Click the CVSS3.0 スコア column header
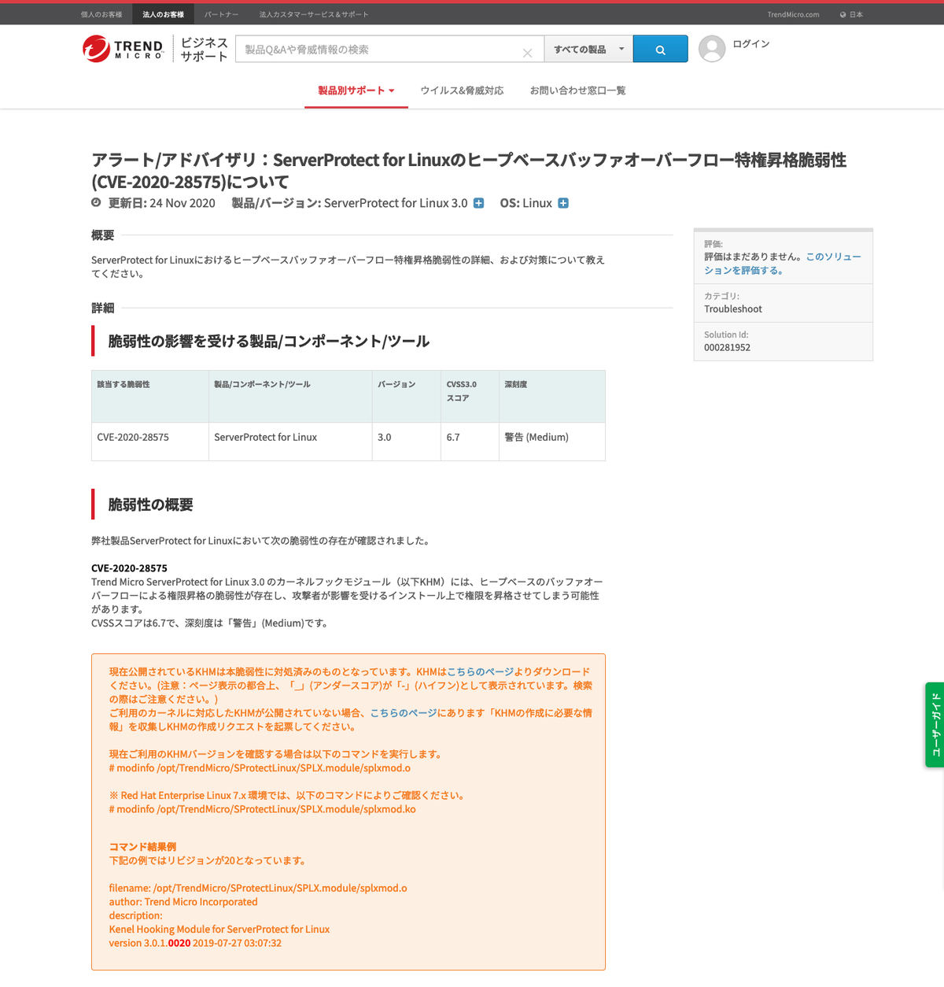Viewport: 944px width, 987px height. pyautogui.click(x=470, y=397)
